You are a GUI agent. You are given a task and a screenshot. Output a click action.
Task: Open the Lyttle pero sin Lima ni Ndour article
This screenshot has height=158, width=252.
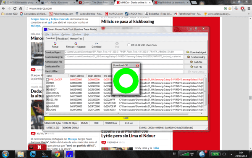[x=128, y=136]
